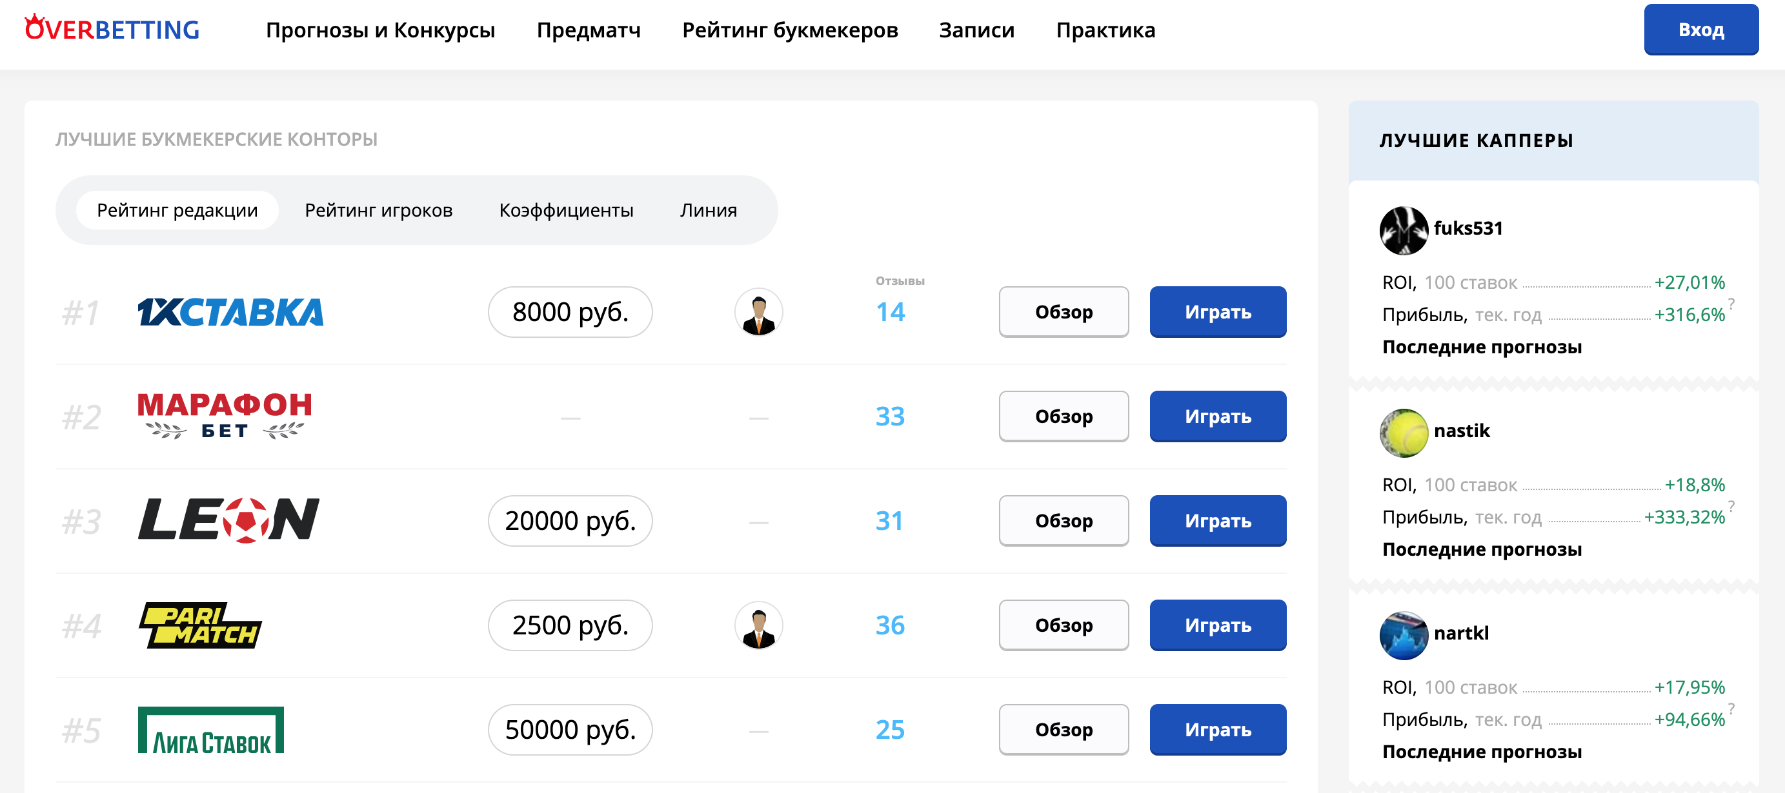Click Играть for 1XСтавка
The image size is (1785, 793).
(1218, 312)
